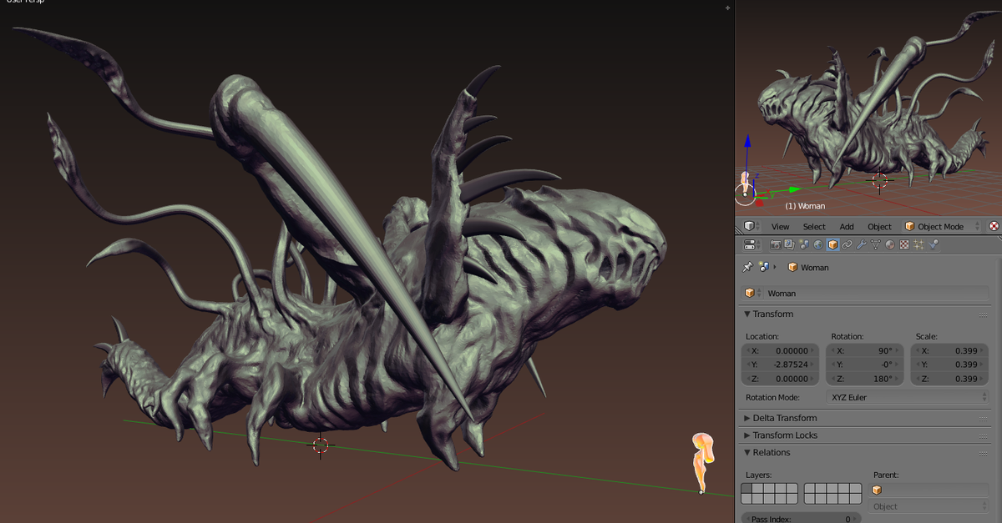Open the object datablock browse button
The image size is (1002, 523).
pos(752,293)
